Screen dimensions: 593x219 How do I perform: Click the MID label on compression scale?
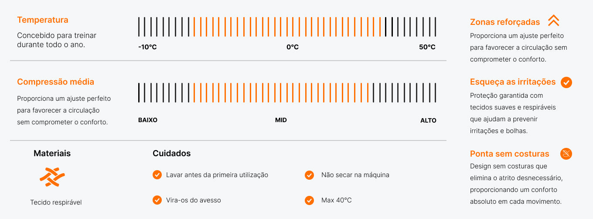coord(281,120)
